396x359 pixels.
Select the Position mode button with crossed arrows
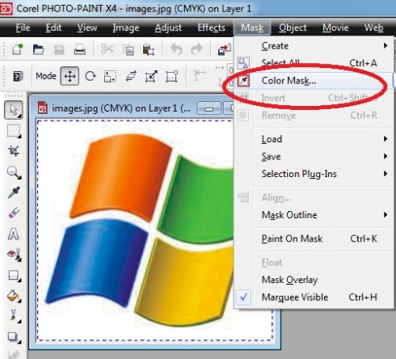(70, 76)
